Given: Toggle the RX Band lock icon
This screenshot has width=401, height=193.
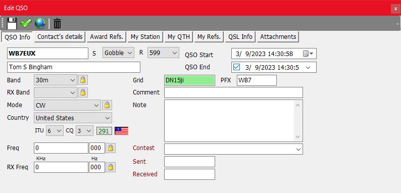Looking at the screenshot, I should point(83,92).
